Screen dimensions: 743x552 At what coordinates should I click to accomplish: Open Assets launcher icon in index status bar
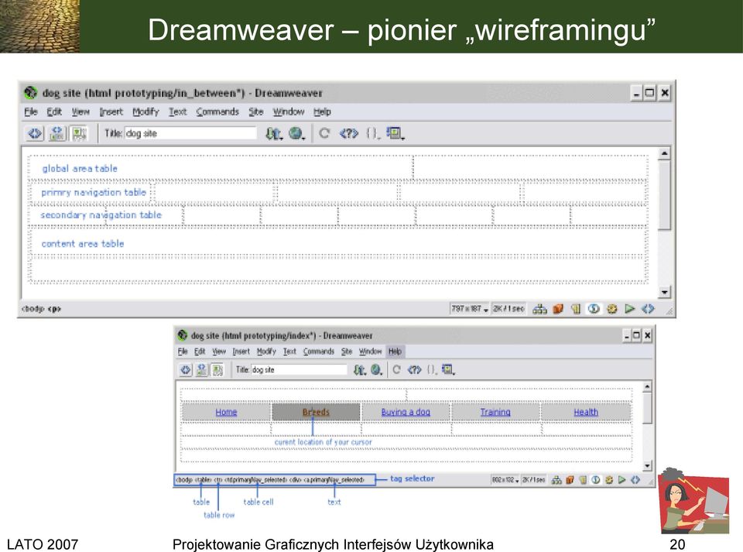570,480
